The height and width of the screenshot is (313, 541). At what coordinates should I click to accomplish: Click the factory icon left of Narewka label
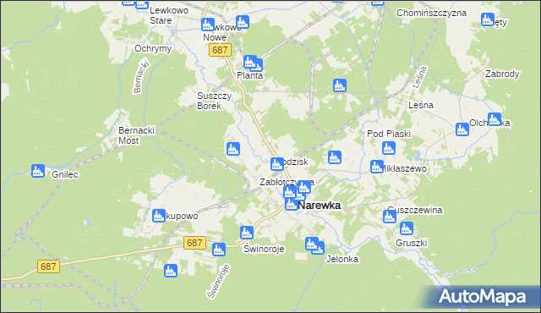coord(291,204)
